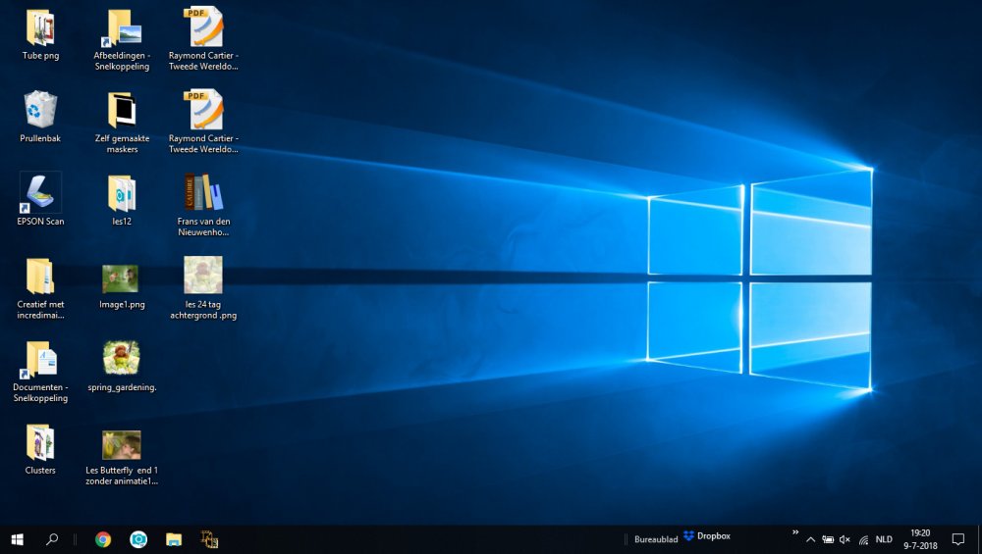Select the EPSON Scan desktop shortcut
The image size is (982, 554).
pyautogui.click(x=40, y=193)
